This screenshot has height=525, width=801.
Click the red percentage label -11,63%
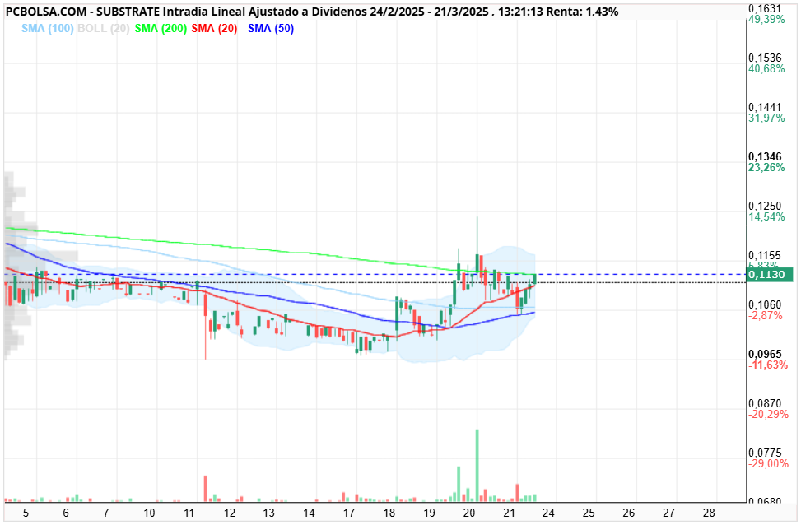click(x=768, y=365)
